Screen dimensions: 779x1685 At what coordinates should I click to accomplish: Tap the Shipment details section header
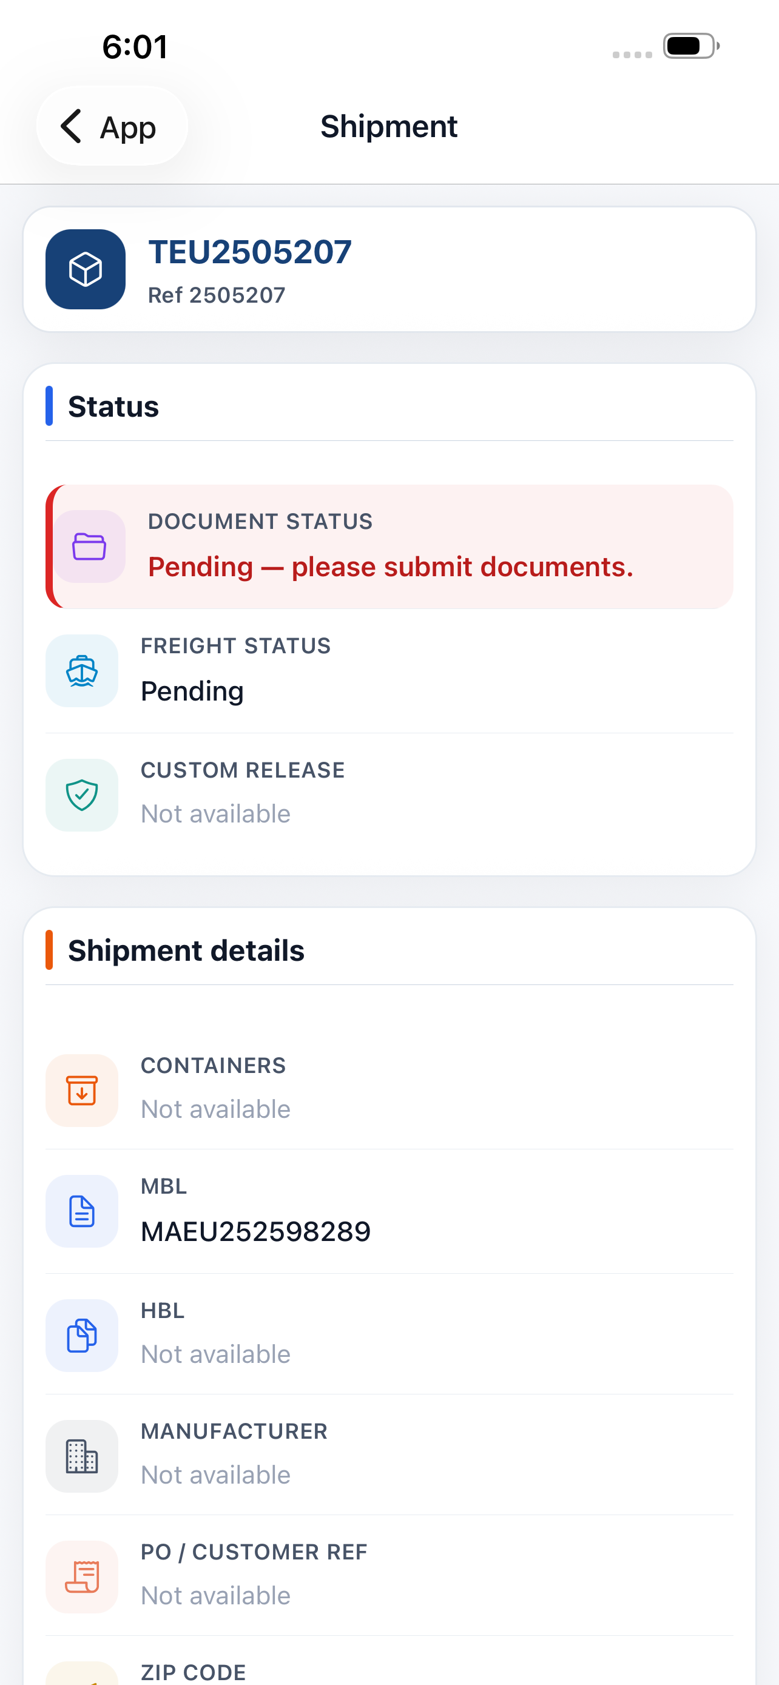pyautogui.click(x=186, y=950)
